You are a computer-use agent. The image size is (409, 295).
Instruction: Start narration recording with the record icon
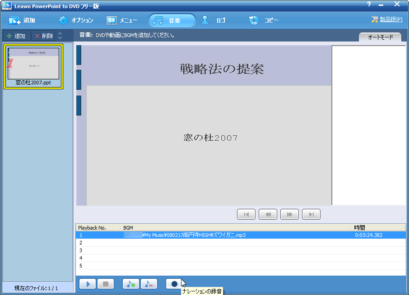[174, 284]
